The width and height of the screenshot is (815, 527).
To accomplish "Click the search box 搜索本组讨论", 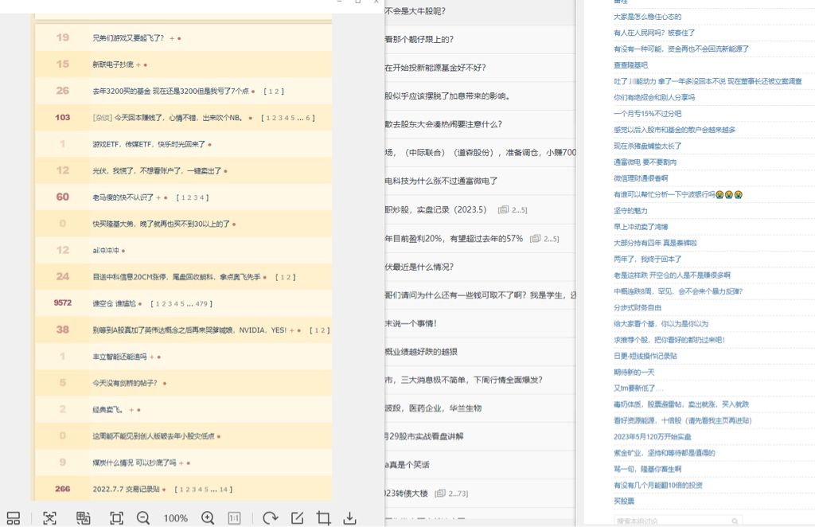I will point(678,521).
